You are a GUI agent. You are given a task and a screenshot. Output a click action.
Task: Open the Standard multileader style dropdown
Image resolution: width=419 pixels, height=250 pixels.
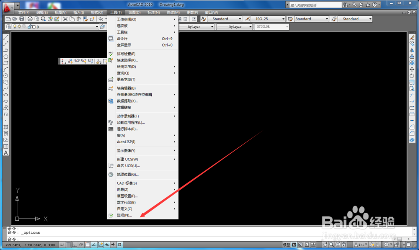[x=355, y=19]
